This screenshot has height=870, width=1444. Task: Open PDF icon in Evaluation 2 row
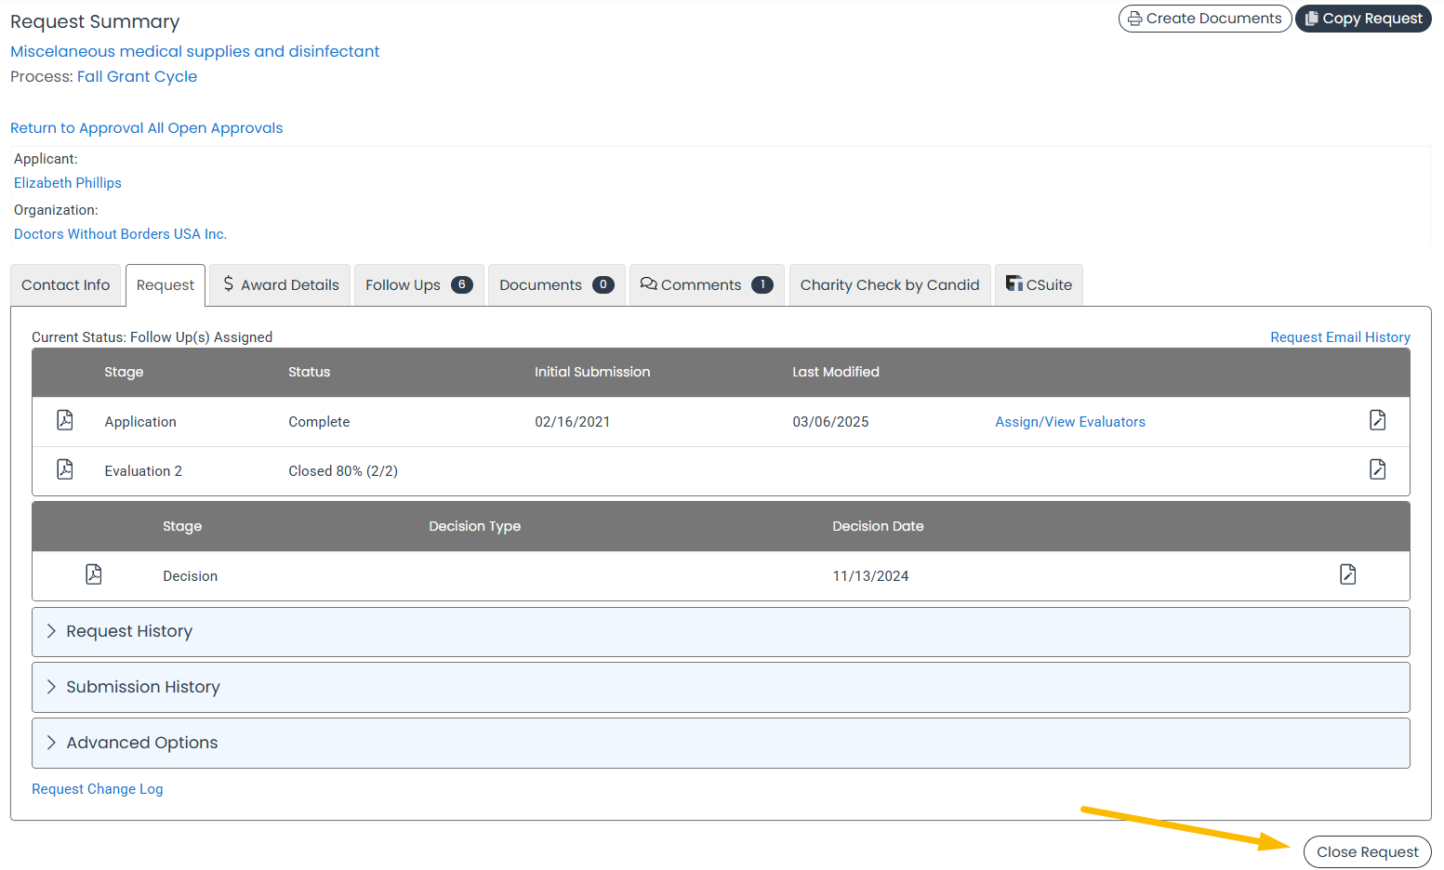tap(65, 469)
